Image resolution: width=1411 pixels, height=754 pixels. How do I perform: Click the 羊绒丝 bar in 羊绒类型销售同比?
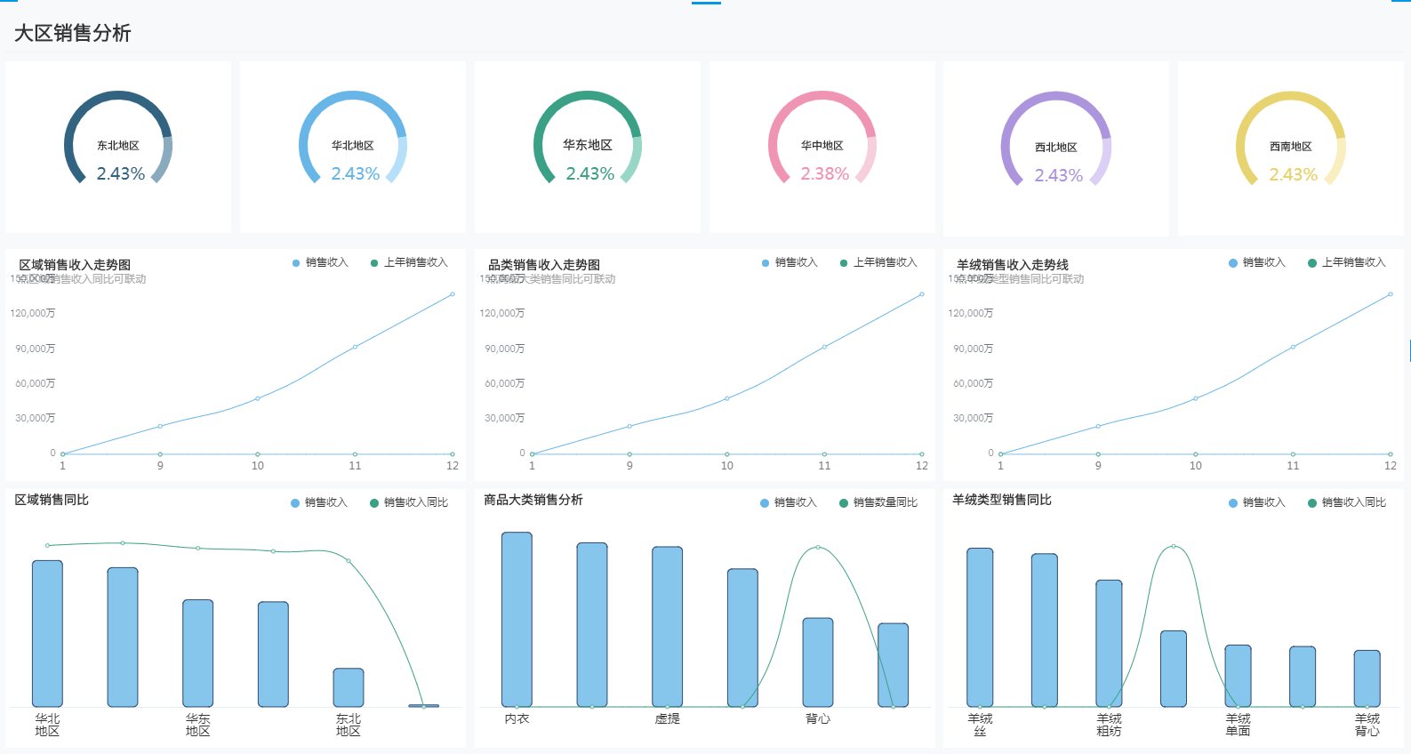980,627
